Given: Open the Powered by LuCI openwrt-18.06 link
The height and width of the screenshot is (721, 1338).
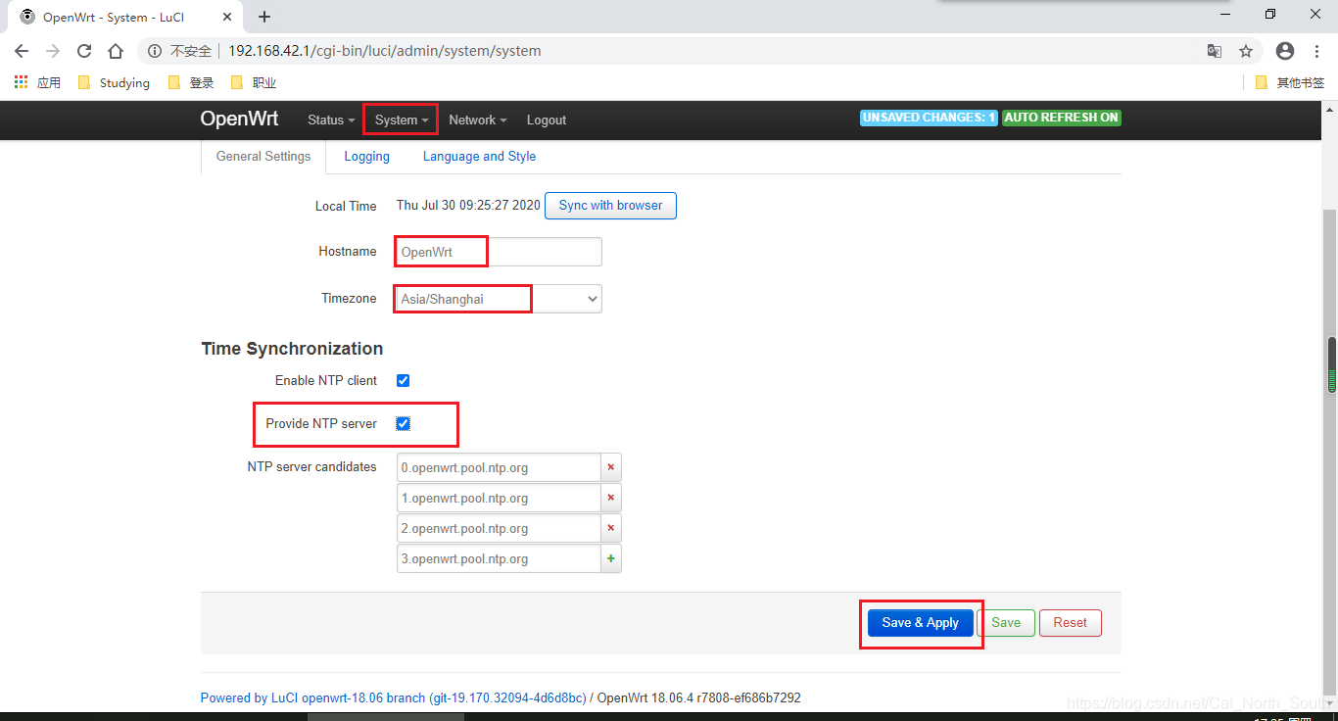Looking at the screenshot, I should pyautogui.click(x=393, y=698).
